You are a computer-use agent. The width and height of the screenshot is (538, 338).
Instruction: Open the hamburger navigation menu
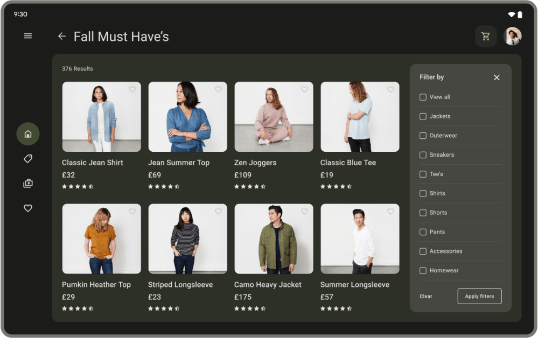(x=28, y=36)
